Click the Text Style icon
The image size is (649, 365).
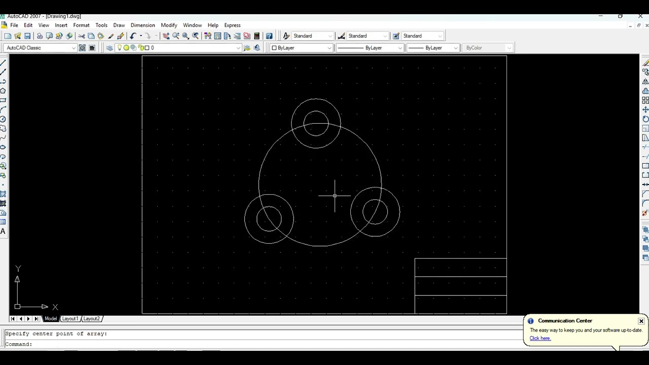pyautogui.click(x=286, y=36)
